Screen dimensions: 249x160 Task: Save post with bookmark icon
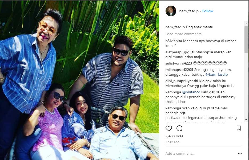point(239,128)
